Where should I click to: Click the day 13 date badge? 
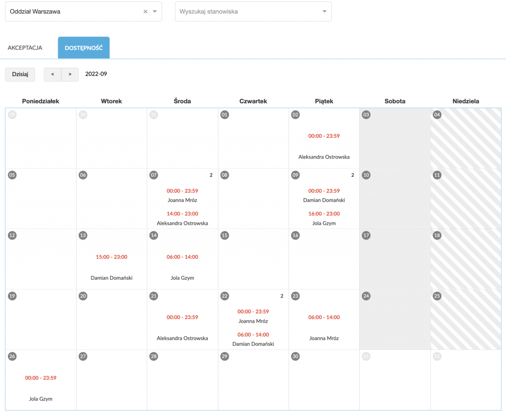[x=83, y=235]
